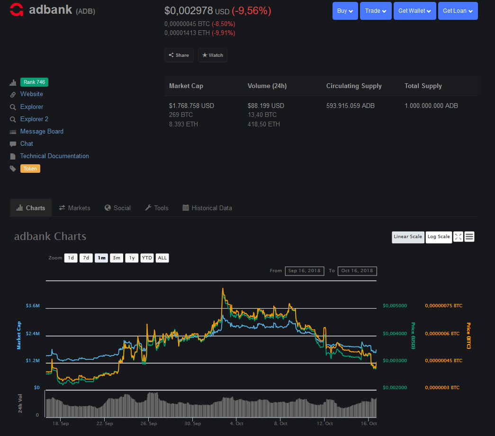Screen dimensions: 495x436
Task: Click the document icon beside Technical Documentation
Action: (13, 157)
